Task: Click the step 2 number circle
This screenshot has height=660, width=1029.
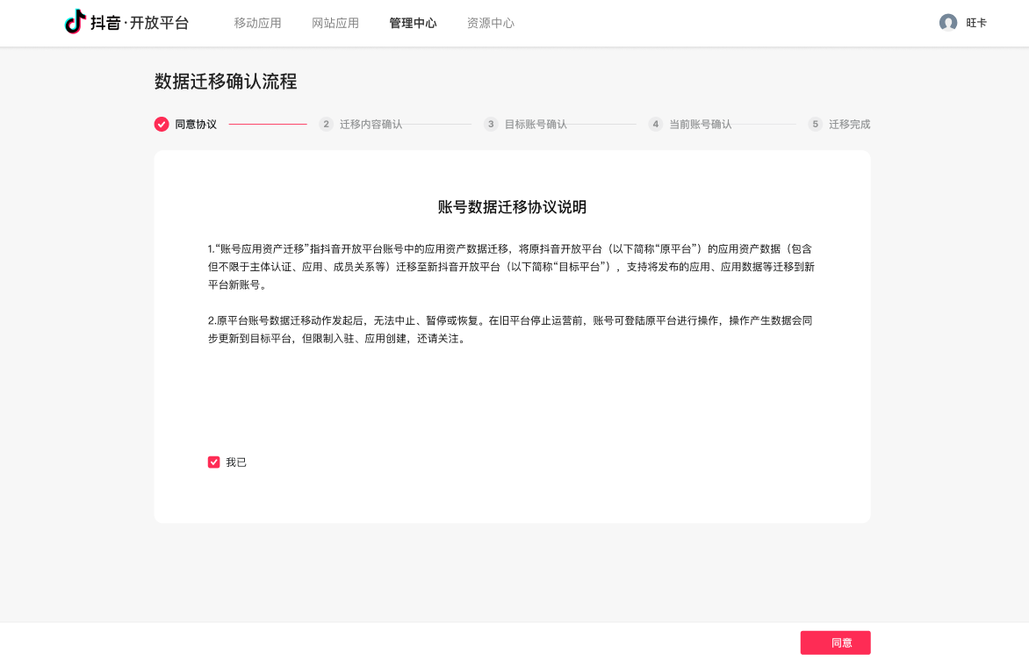Action: (327, 125)
